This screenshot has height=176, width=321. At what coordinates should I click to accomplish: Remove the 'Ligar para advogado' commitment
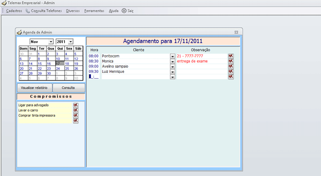[76, 105]
